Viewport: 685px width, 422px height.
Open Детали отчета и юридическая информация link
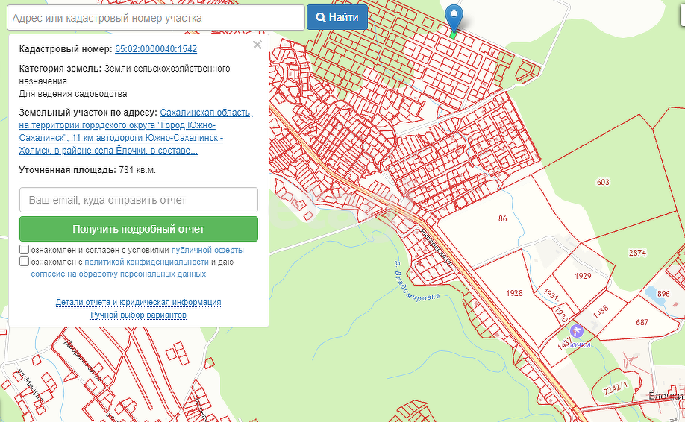coord(138,302)
